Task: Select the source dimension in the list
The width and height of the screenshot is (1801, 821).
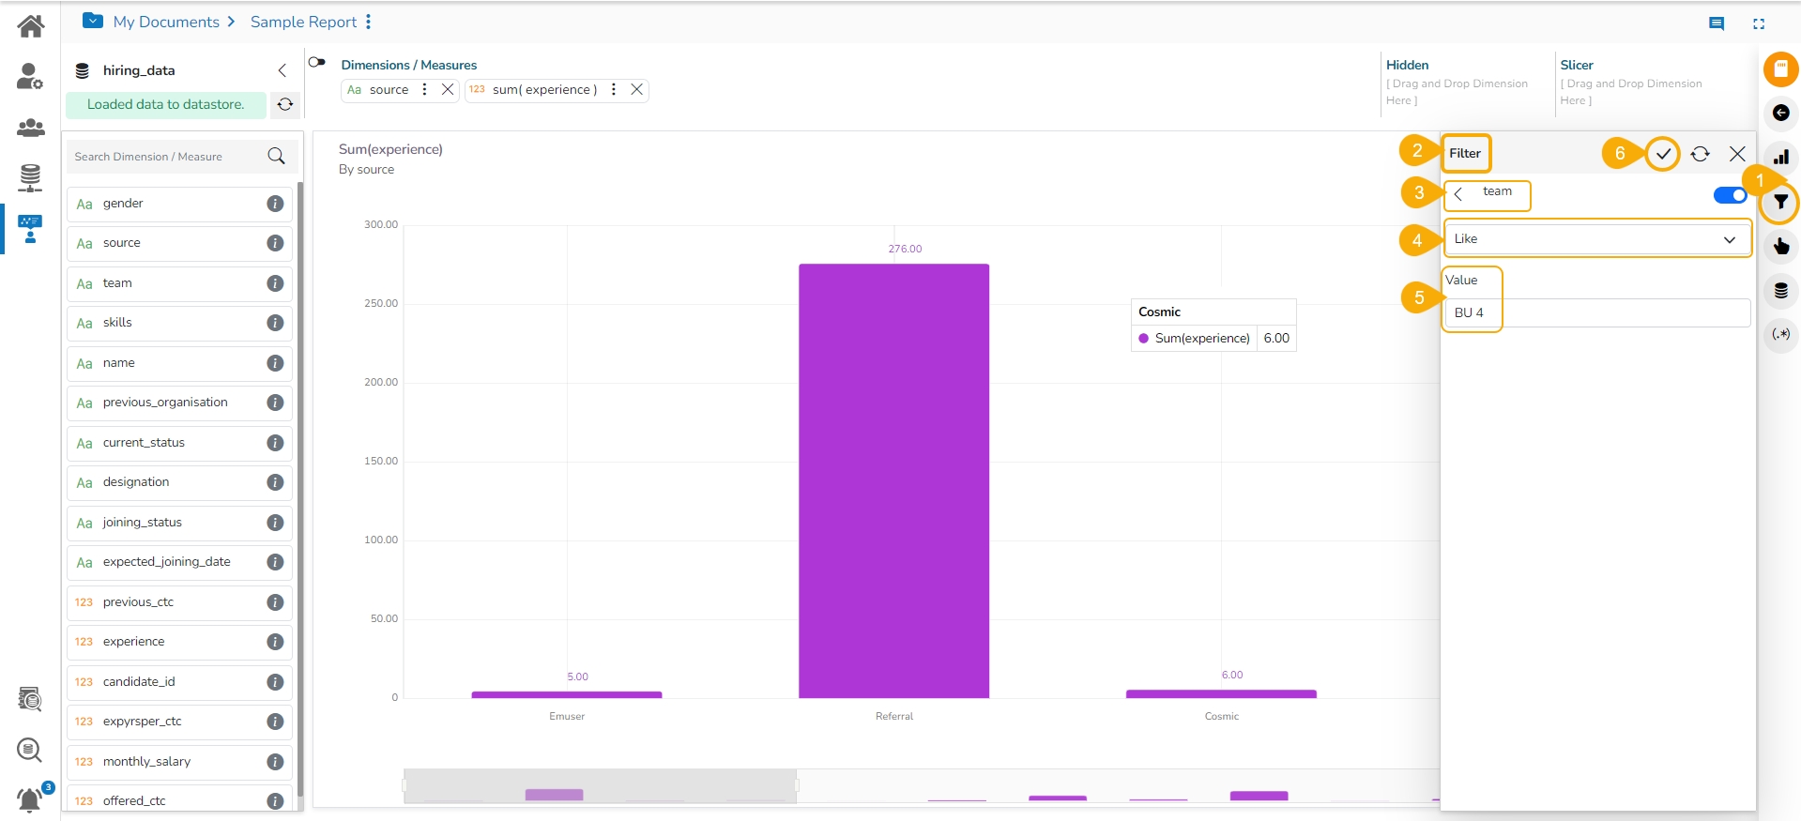Action: pos(179,243)
